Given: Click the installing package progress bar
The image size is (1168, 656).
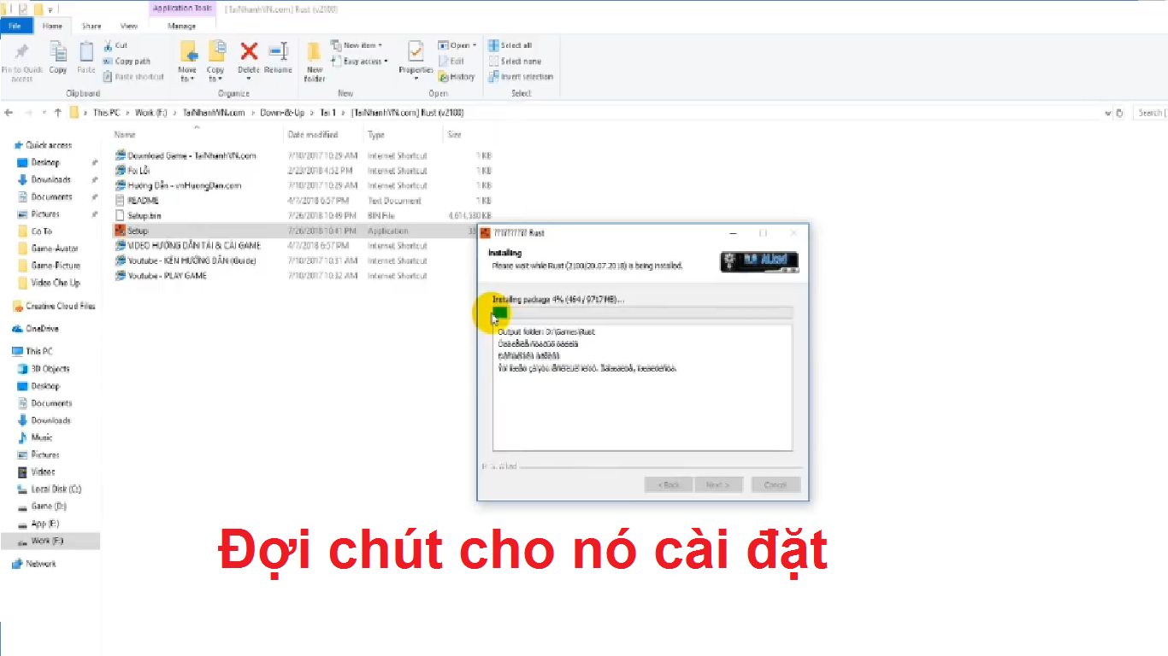Looking at the screenshot, I should [641, 312].
